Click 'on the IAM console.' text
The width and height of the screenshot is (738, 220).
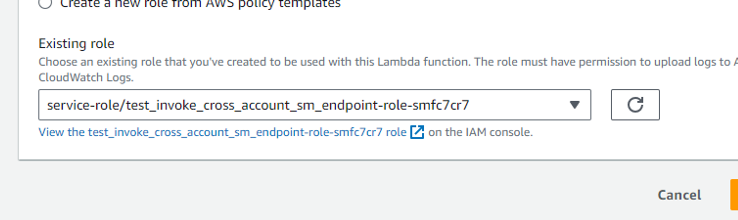480,132
